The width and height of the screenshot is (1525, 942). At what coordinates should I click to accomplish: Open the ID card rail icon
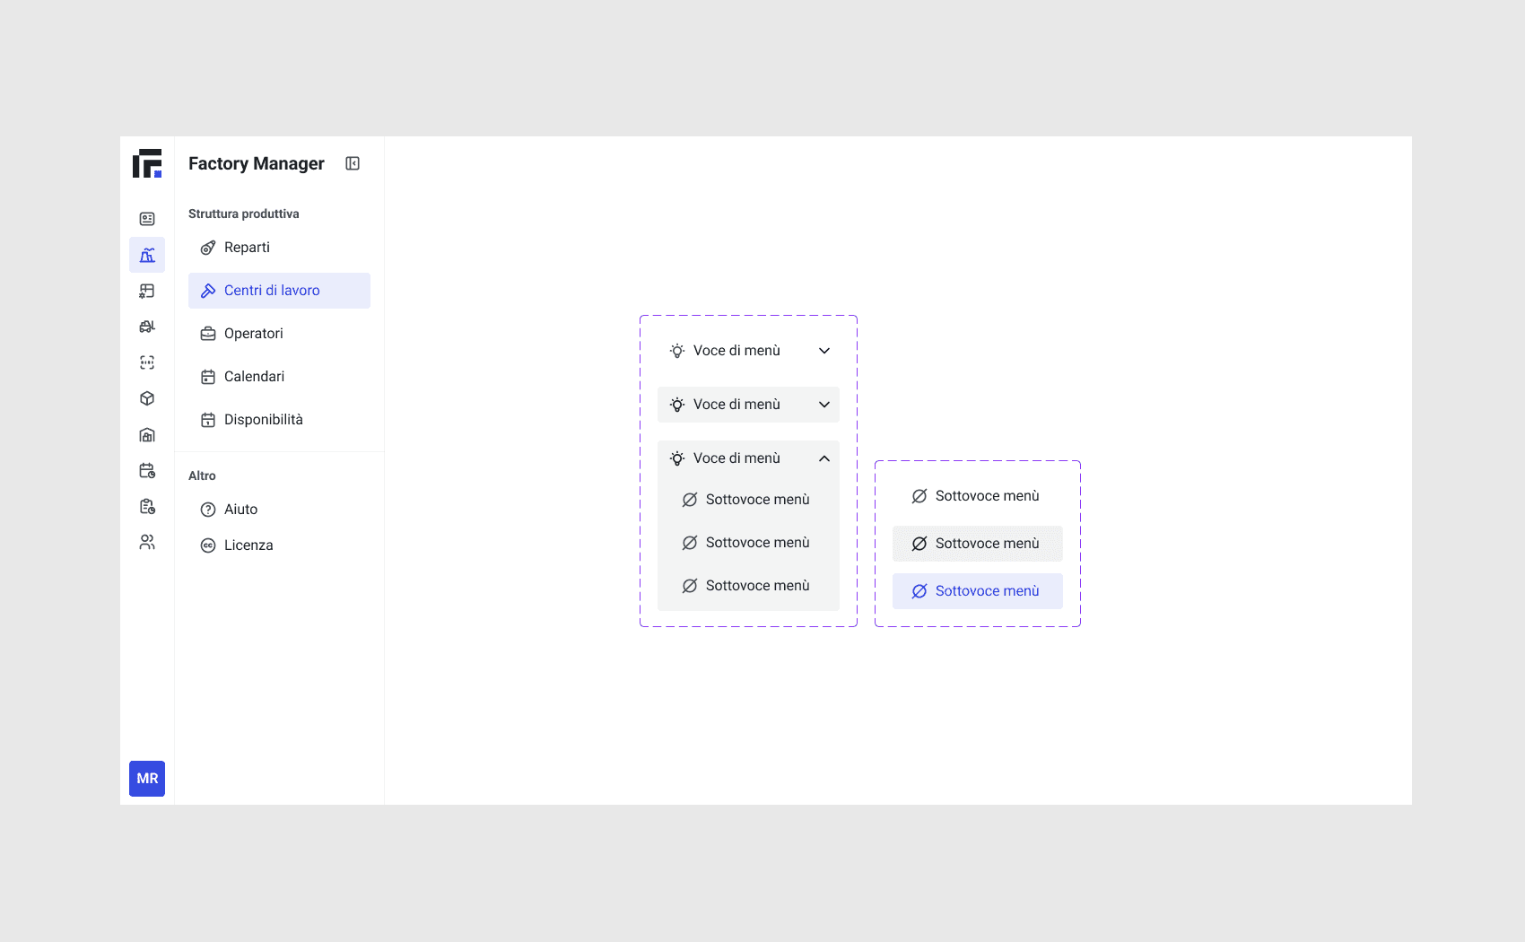click(147, 219)
